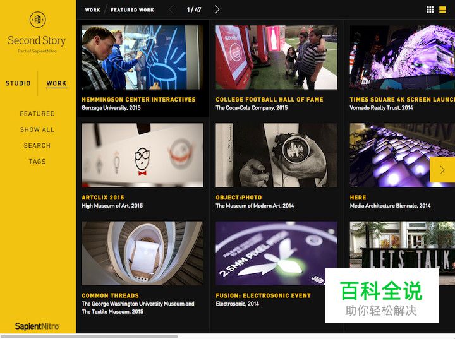Open College Football Hall of Fame project
455x339 pixels.
tap(269, 100)
